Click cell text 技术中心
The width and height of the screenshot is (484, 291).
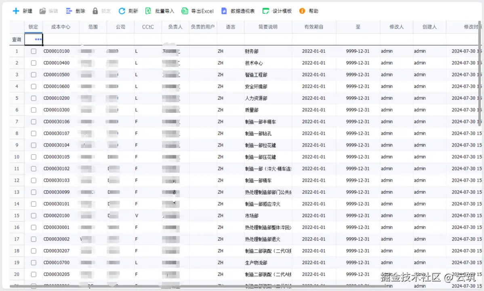[x=254, y=63]
